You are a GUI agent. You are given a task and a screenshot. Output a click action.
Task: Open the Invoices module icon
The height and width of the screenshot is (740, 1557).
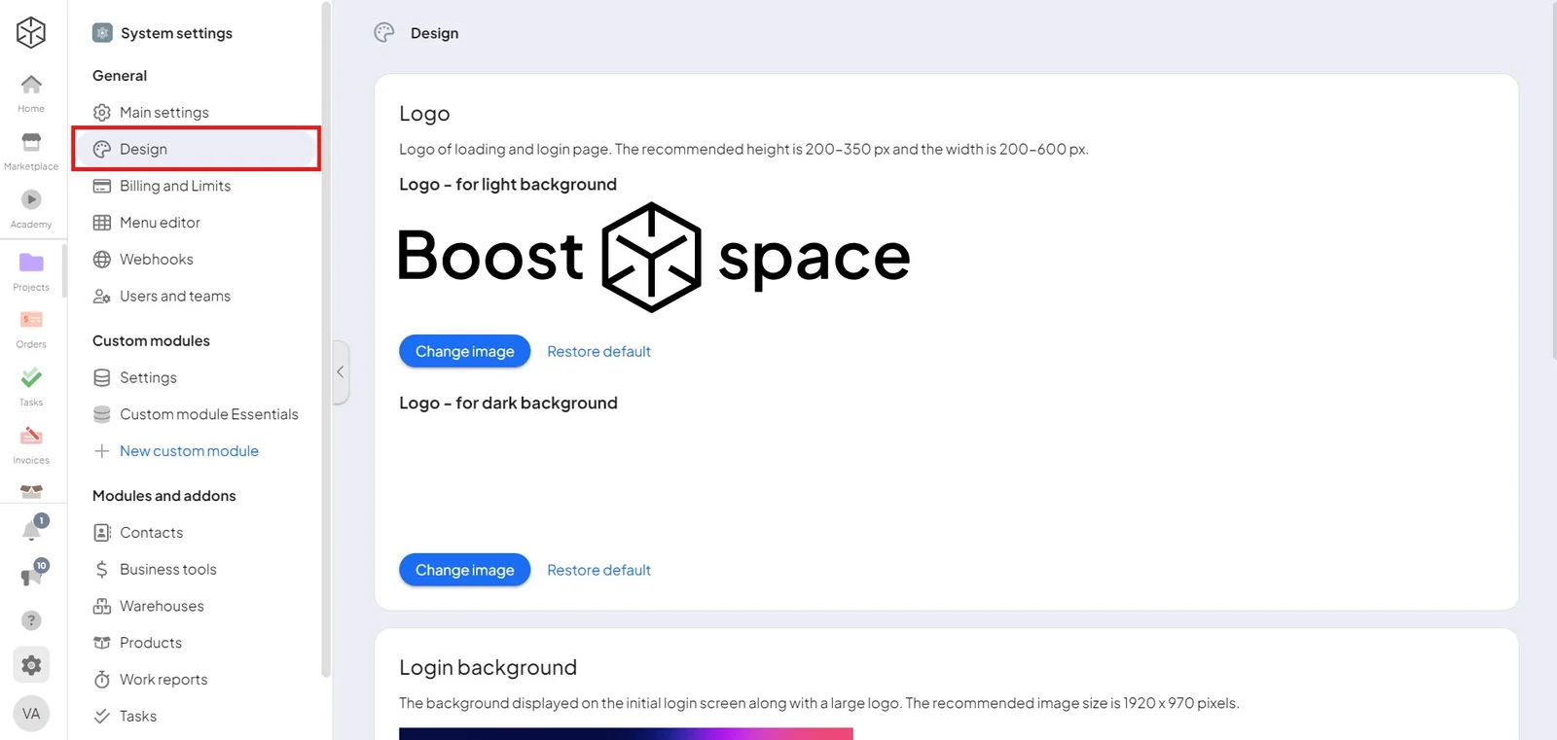point(31,435)
